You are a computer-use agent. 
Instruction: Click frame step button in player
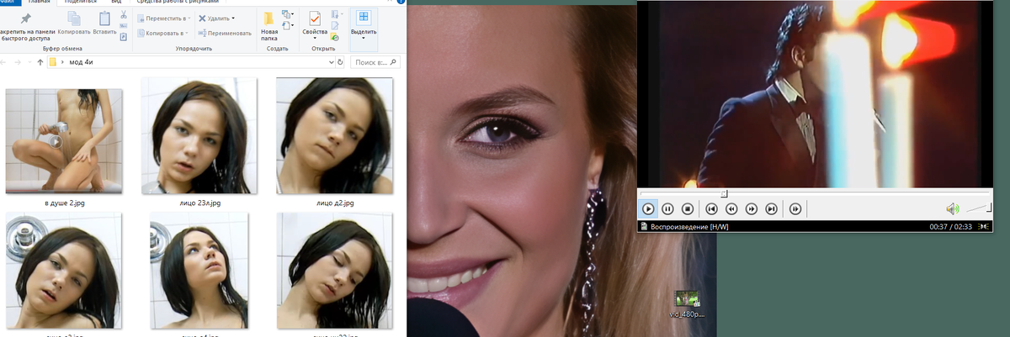tap(795, 208)
